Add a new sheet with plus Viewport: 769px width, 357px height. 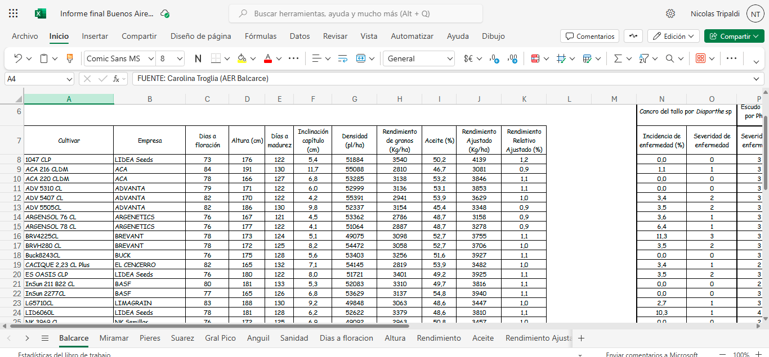coord(582,338)
